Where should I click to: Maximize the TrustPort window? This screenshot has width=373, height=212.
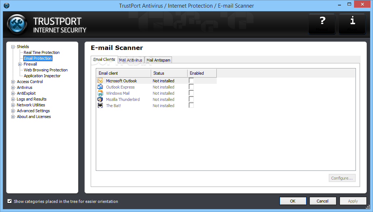point(349,4)
